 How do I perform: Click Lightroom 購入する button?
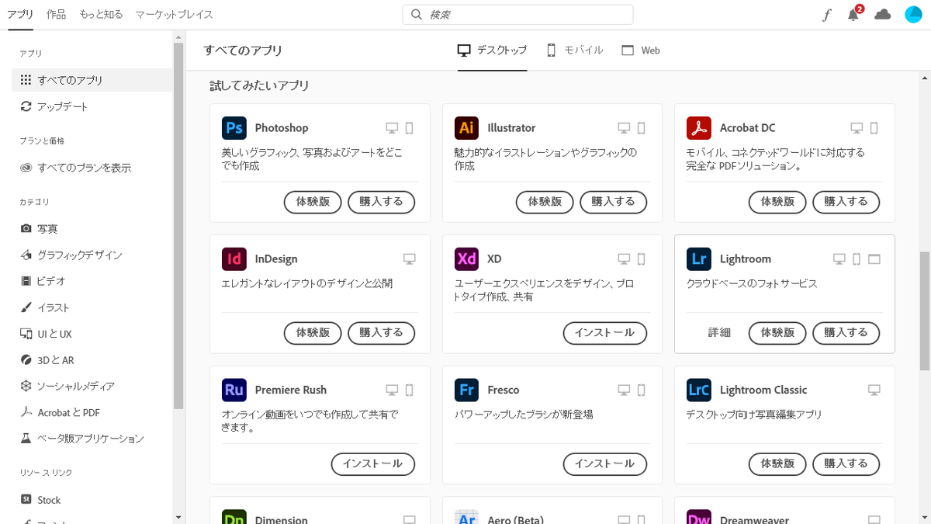(846, 333)
